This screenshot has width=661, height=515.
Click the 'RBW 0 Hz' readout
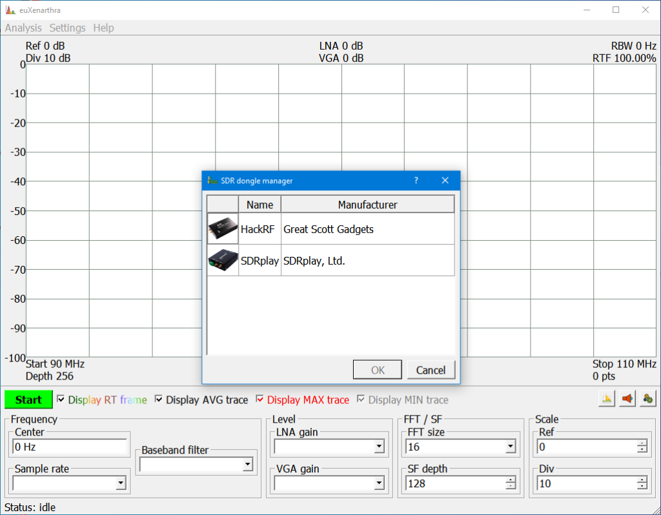[x=634, y=46]
